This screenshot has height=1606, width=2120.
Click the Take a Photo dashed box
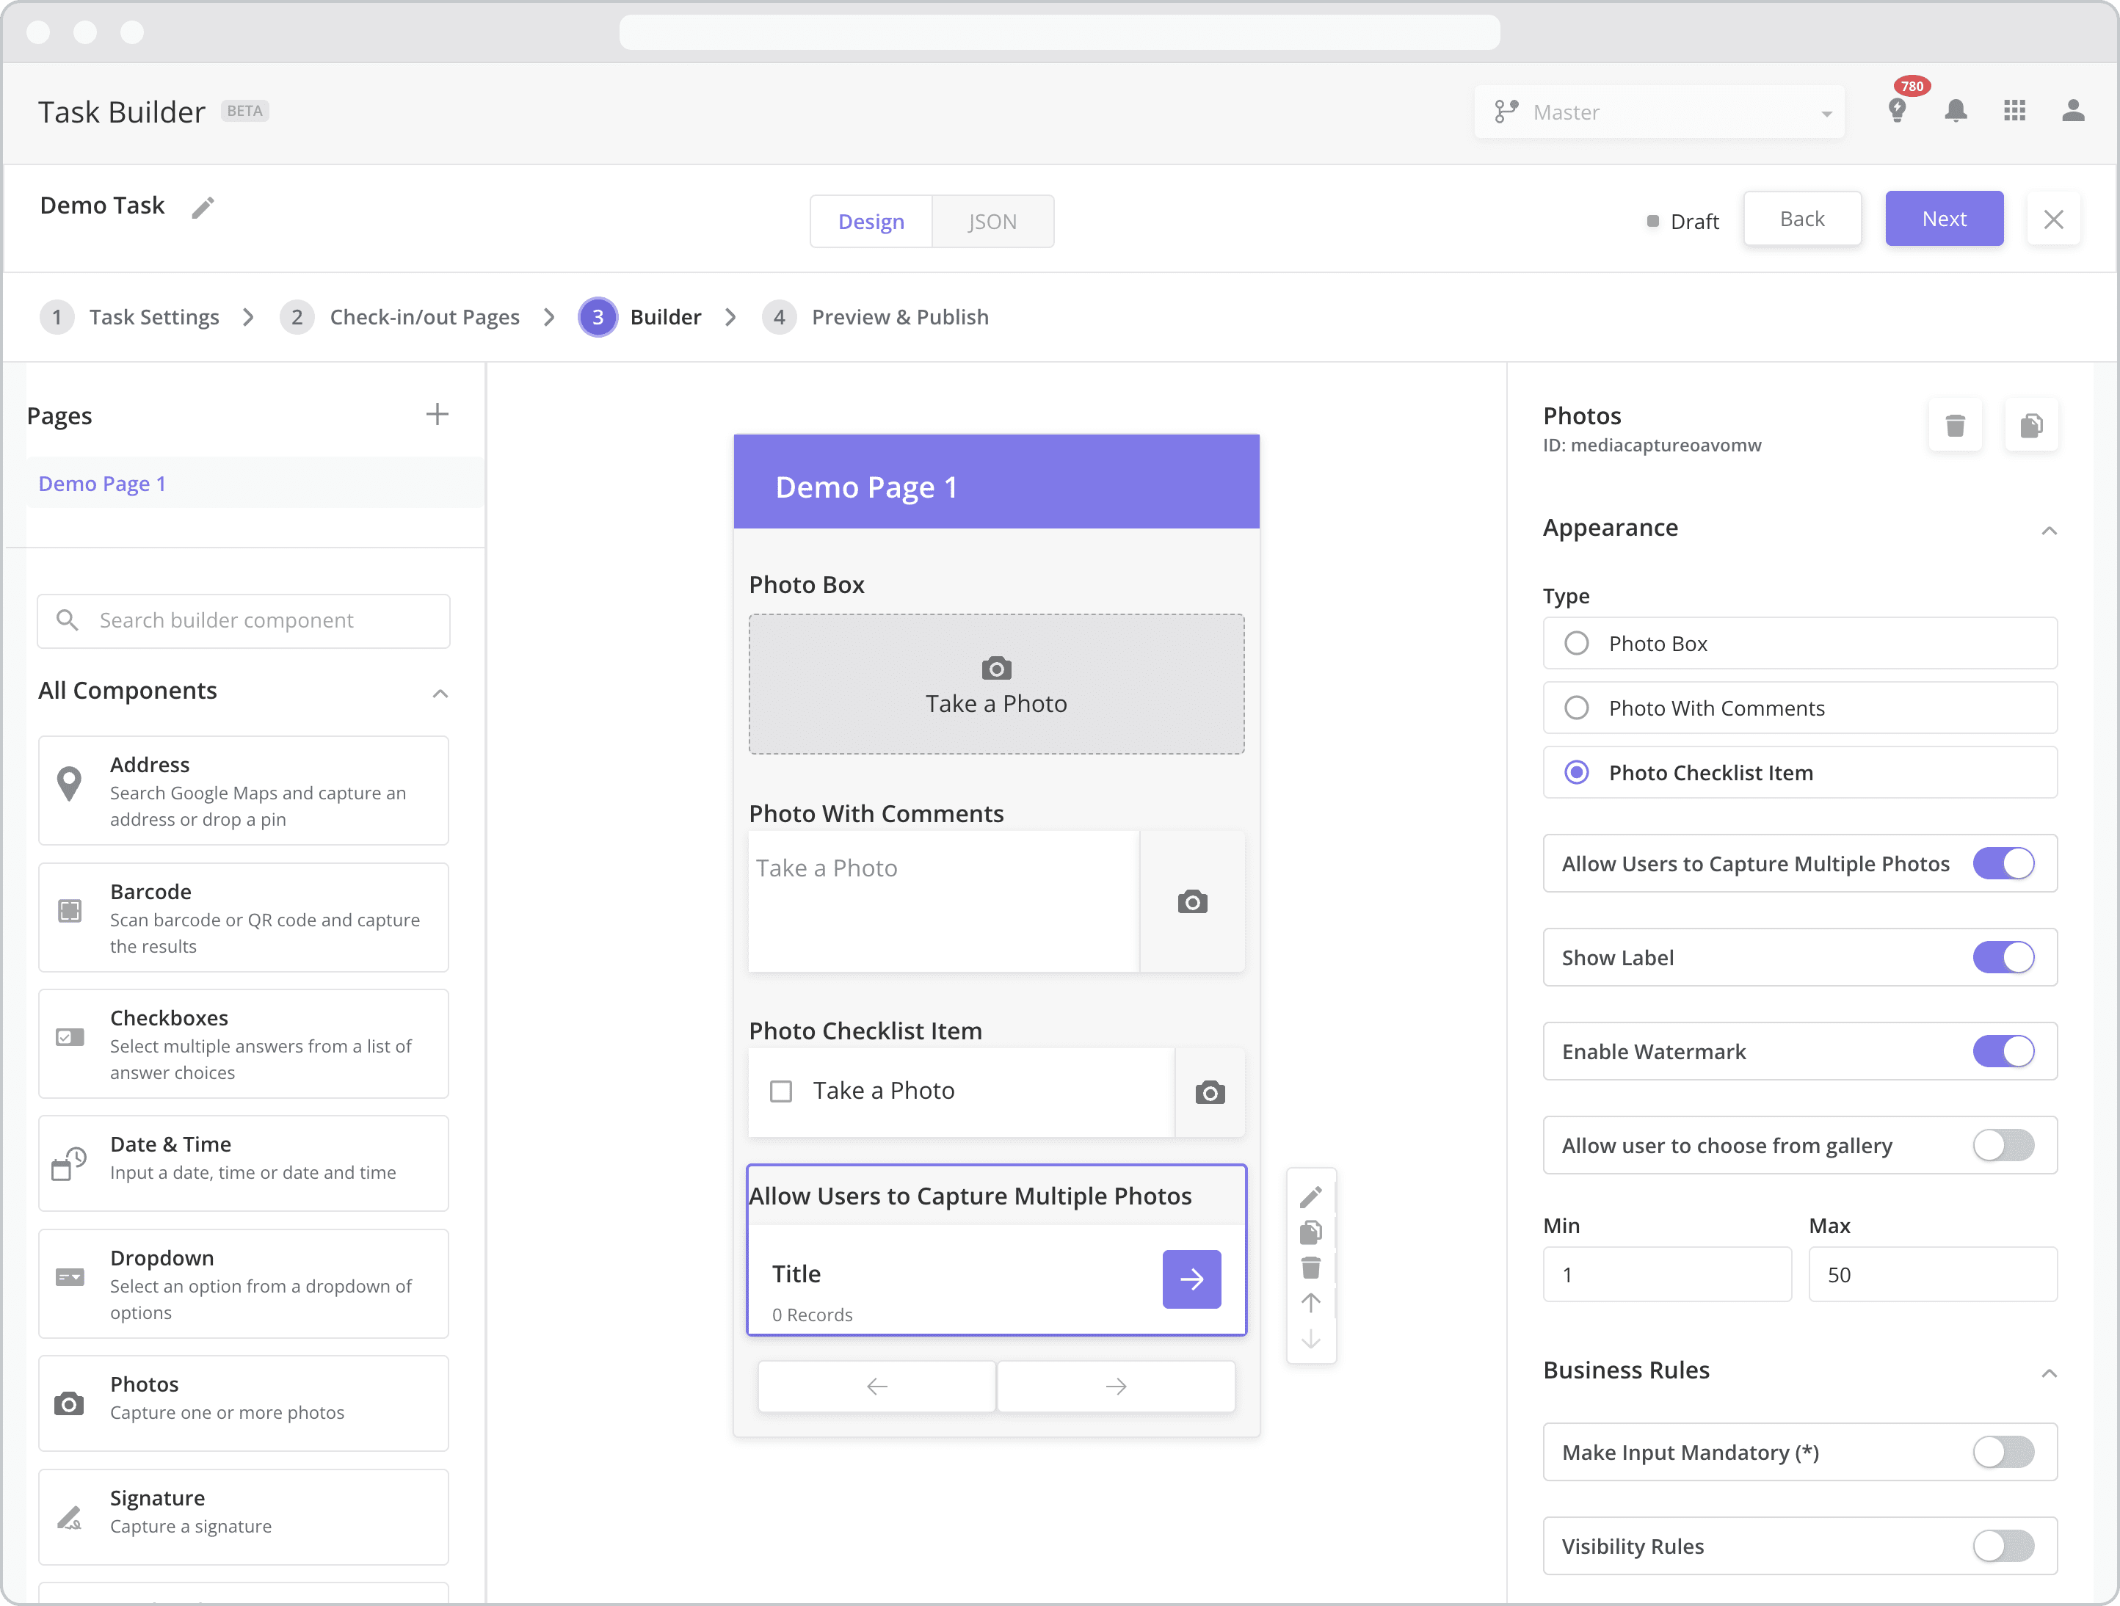[996, 683]
